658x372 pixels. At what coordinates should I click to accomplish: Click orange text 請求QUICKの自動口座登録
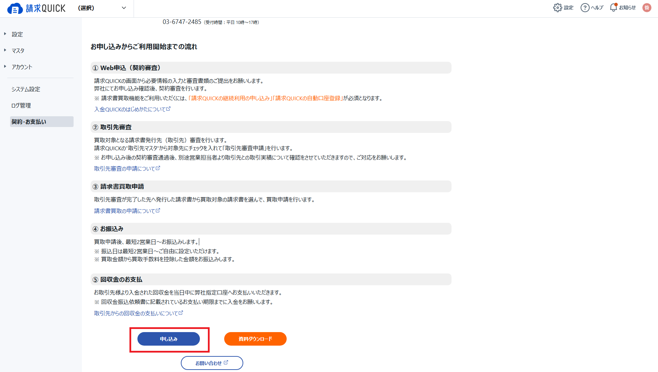coord(308,98)
